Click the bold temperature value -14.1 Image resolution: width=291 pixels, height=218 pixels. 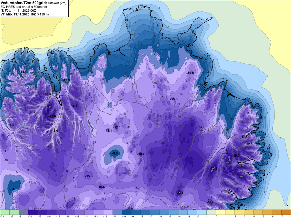23,72
